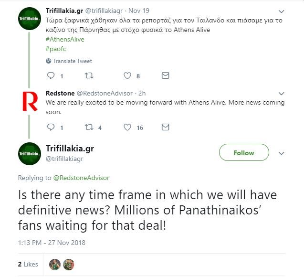Like the Trifillakia.gr tweet with 8 likes
Viewport: 304px width, 277px height.
pos(127,75)
